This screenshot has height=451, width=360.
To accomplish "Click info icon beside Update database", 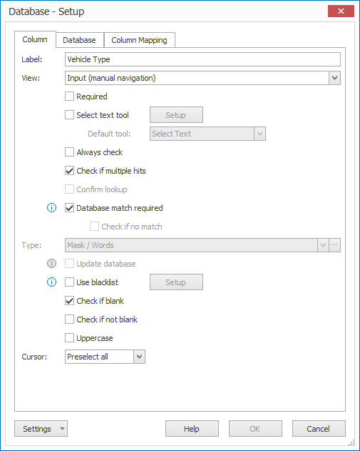I will click(51, 264).
